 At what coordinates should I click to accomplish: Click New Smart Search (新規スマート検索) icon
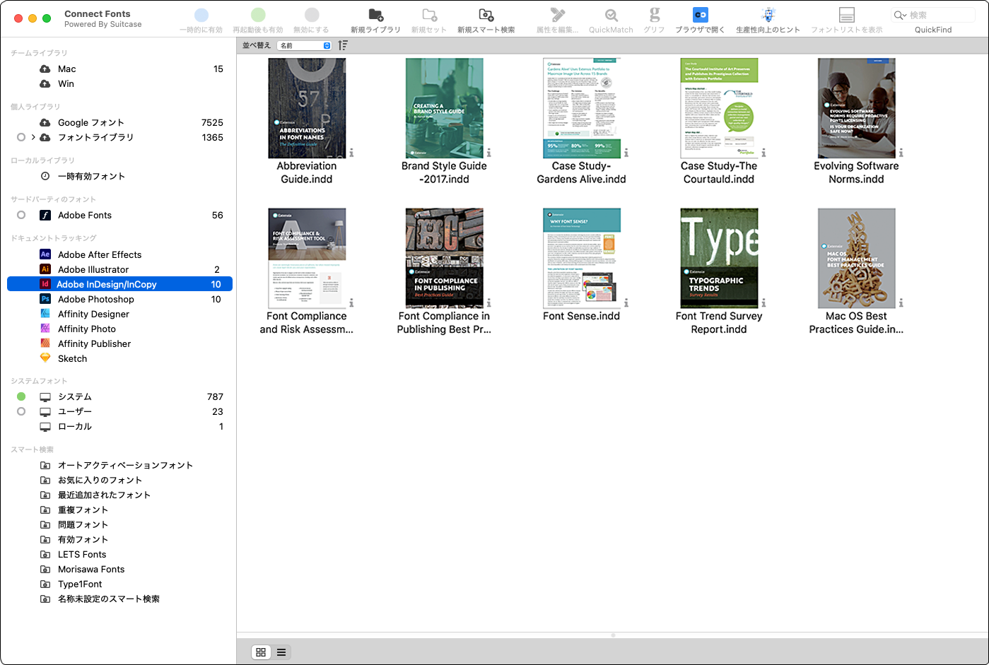tap(486, 15)
